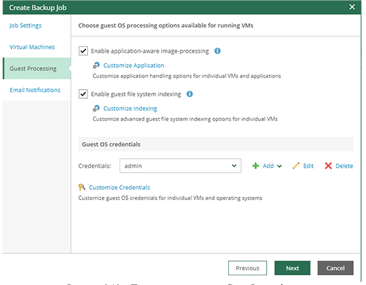Click info icon next to application-aware image-processing
Screen dimensions: 366x285
point(218,51)
